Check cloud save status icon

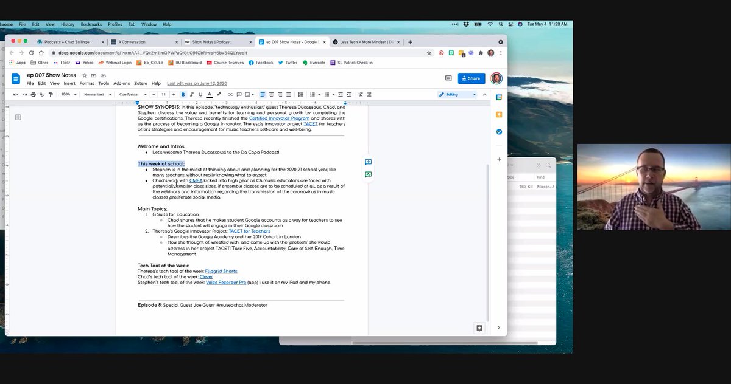pyautogui.click(x=103, y=75)
